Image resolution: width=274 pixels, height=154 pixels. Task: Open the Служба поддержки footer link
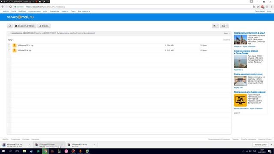click(248, 139)
